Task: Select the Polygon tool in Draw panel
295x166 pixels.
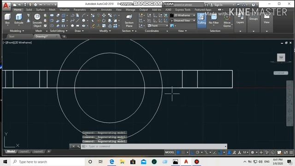Action: tap(72, 26)
